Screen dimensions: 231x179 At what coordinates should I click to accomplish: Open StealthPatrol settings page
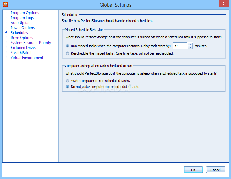tap(21, 53)
